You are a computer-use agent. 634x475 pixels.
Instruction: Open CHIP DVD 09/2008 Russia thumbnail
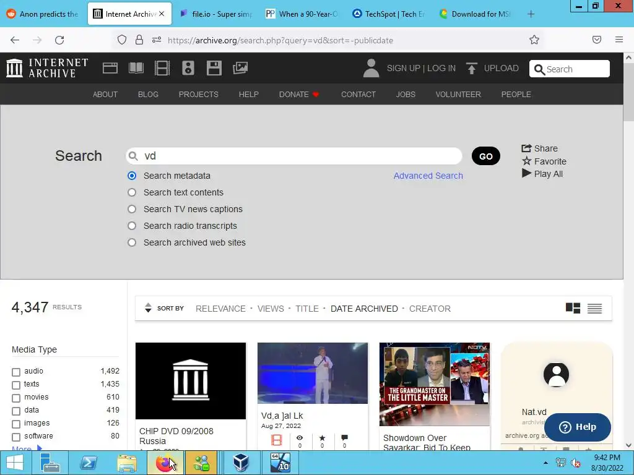point(191,381)
